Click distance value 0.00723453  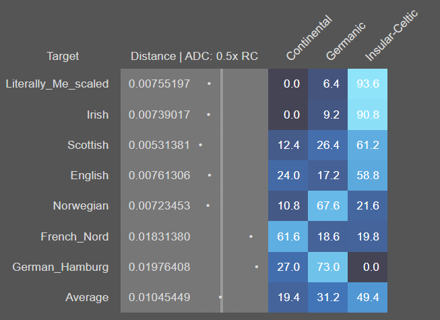point(160,205)
